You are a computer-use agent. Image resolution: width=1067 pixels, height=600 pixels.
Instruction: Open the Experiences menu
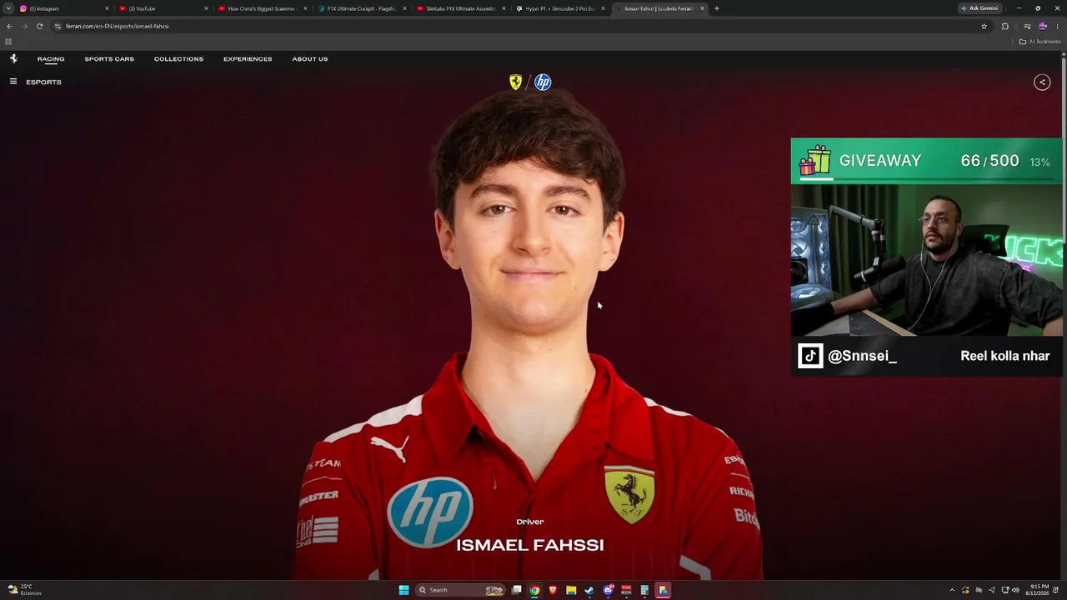pos(248,59)
